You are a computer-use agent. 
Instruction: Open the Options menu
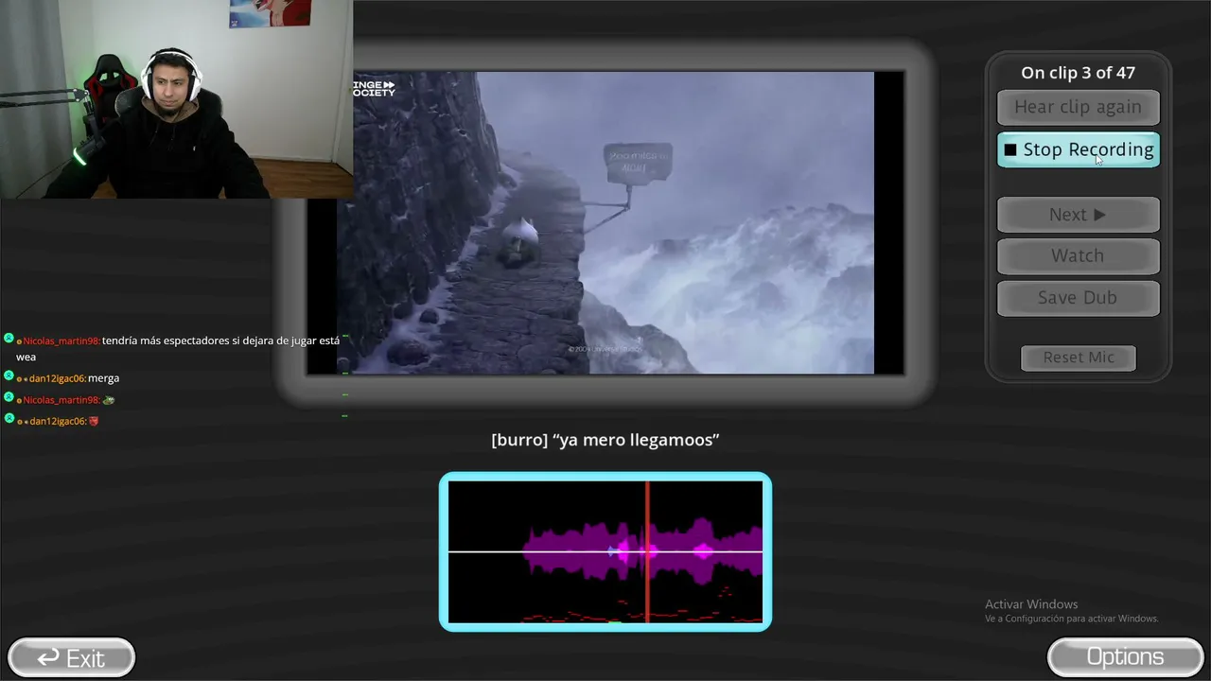(1125, 656)
